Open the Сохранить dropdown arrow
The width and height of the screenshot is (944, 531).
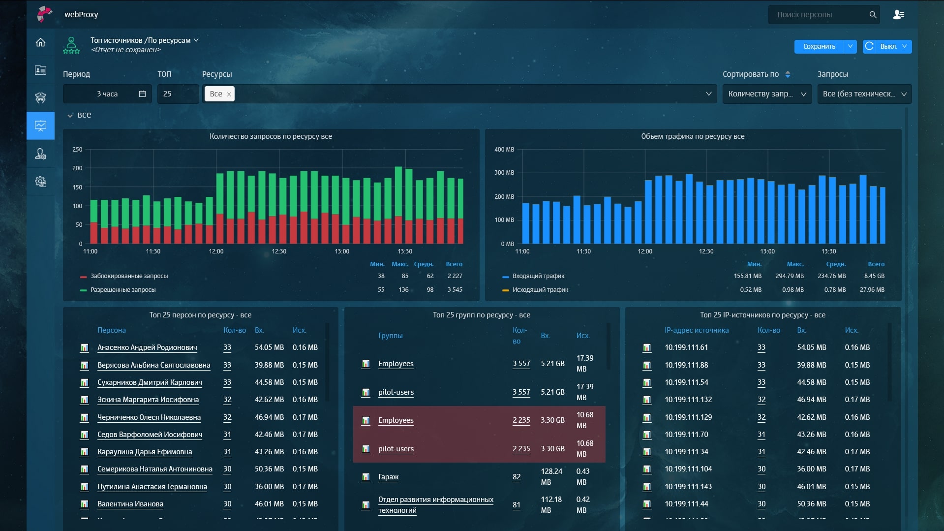coord(850,46)
